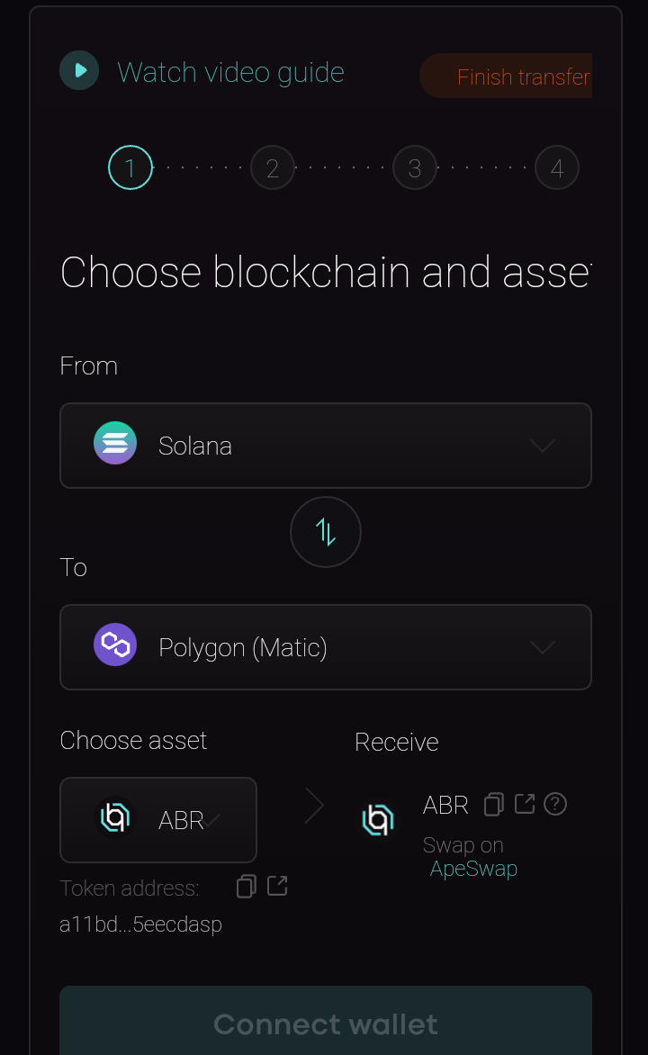Click the Polygon logo icon
The width and height of the screenshot is (648, 1055).
click(115, 645)
